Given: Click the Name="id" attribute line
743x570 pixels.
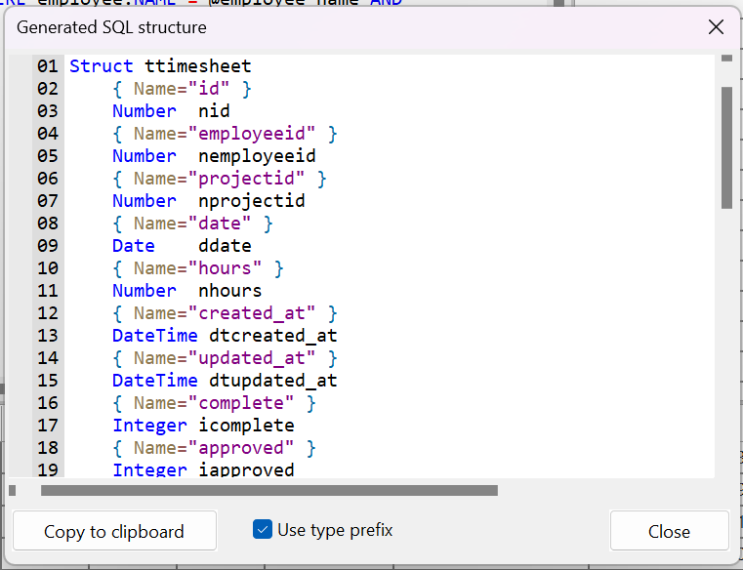Looking at the screenshot, I should [x=182, y=89].
